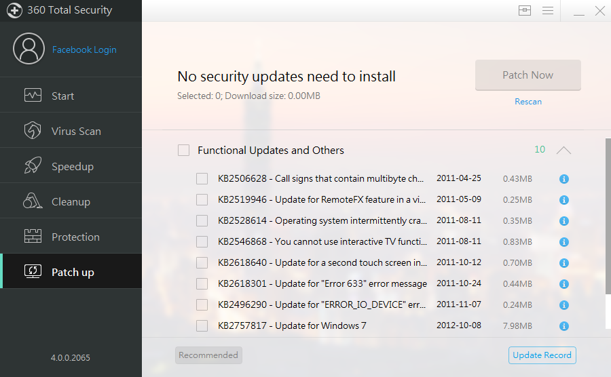The image size is (611, 377).
Task: Open the Update Record button
Action: [x=542, y=355]
